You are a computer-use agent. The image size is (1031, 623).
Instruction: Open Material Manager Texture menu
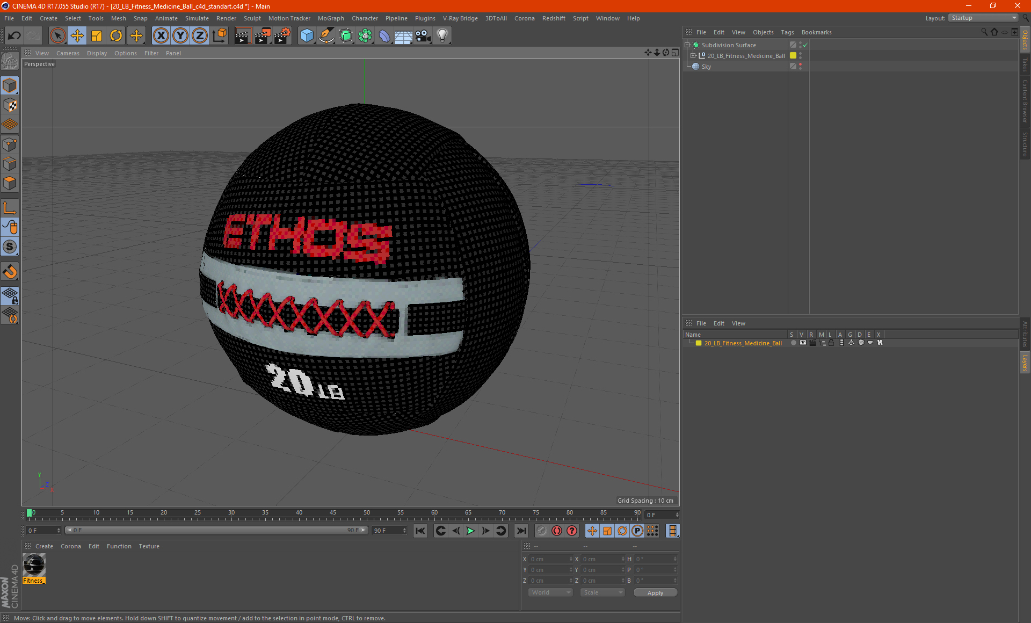point(149,546)
